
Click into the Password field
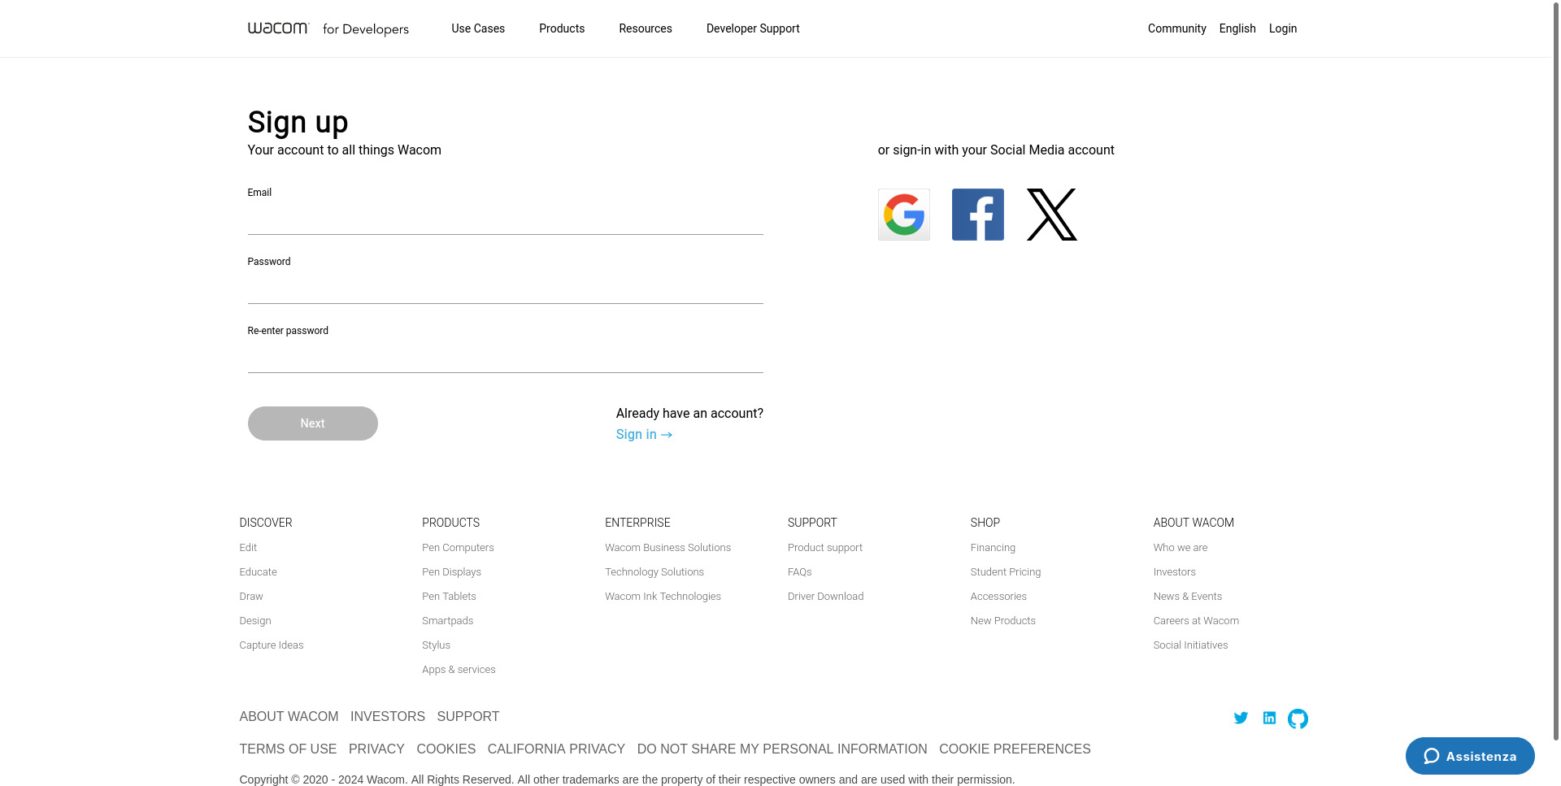pos(505,289)
